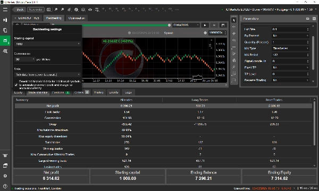Select the Net profit statistics row
319x191 pixels.
163,106
